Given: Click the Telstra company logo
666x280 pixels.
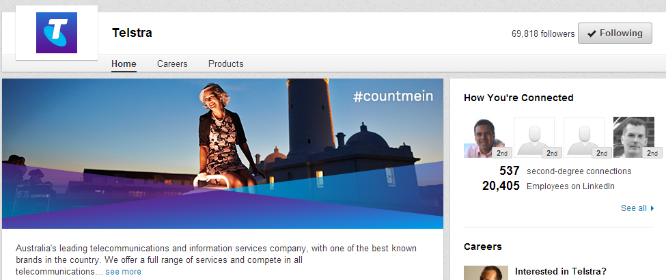Looking at the screenshot, I should pyautogui.click(x=57, y=33).
